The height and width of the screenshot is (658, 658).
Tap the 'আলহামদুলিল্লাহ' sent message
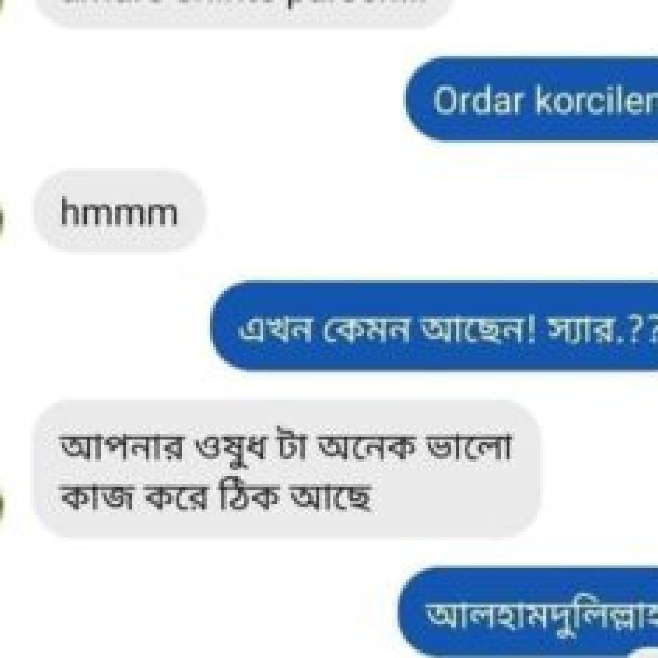point(528,613)
